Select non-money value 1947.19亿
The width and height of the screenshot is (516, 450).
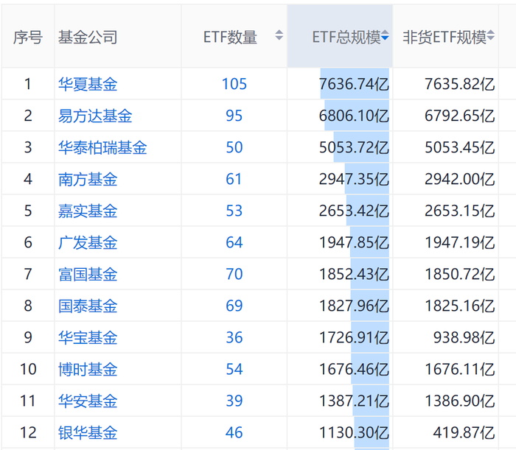[460, 242]
